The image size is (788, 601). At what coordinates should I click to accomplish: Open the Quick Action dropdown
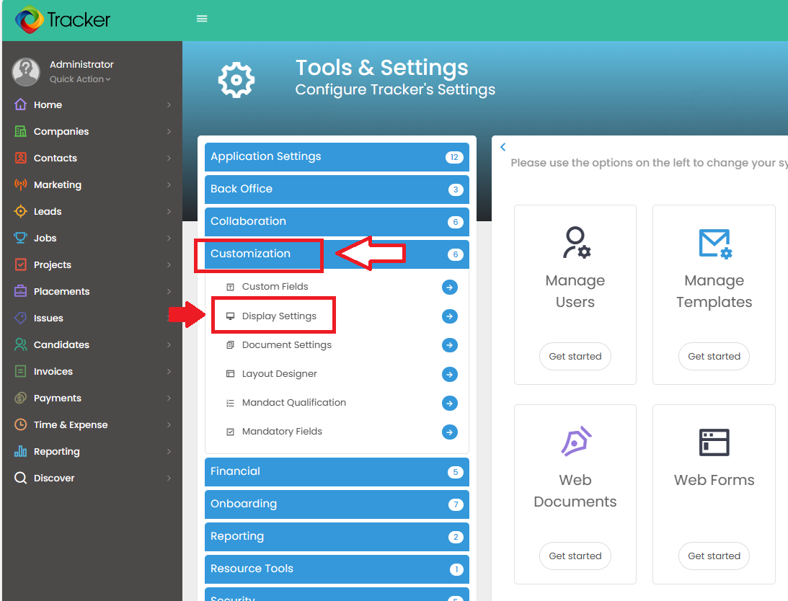(80, 79)
